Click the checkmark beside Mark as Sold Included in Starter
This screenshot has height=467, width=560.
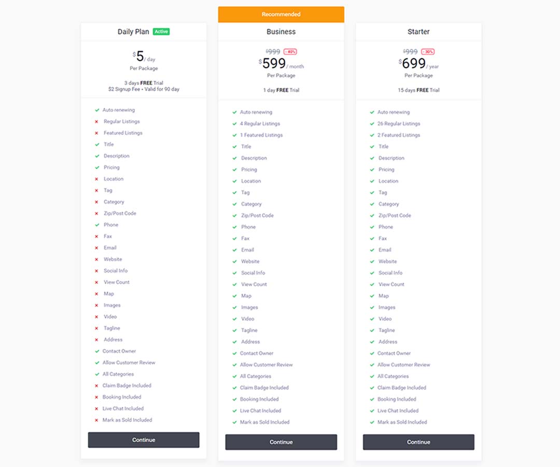coord(373,422)
